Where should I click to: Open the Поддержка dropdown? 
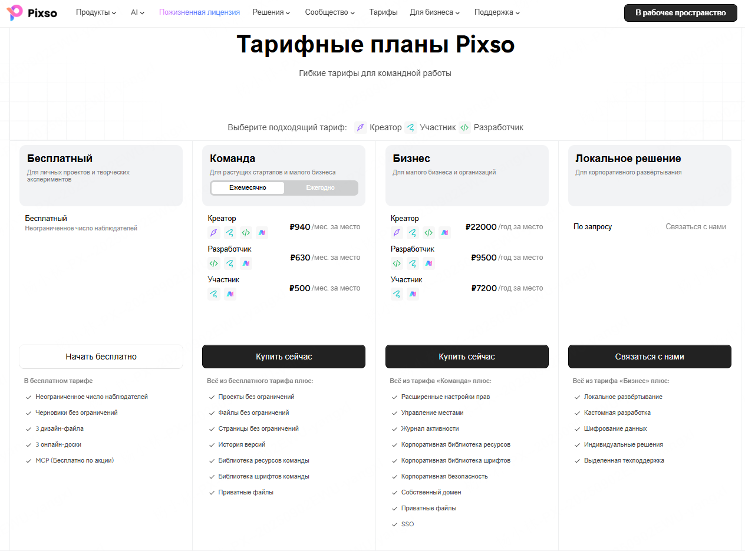tap(497, 12)
